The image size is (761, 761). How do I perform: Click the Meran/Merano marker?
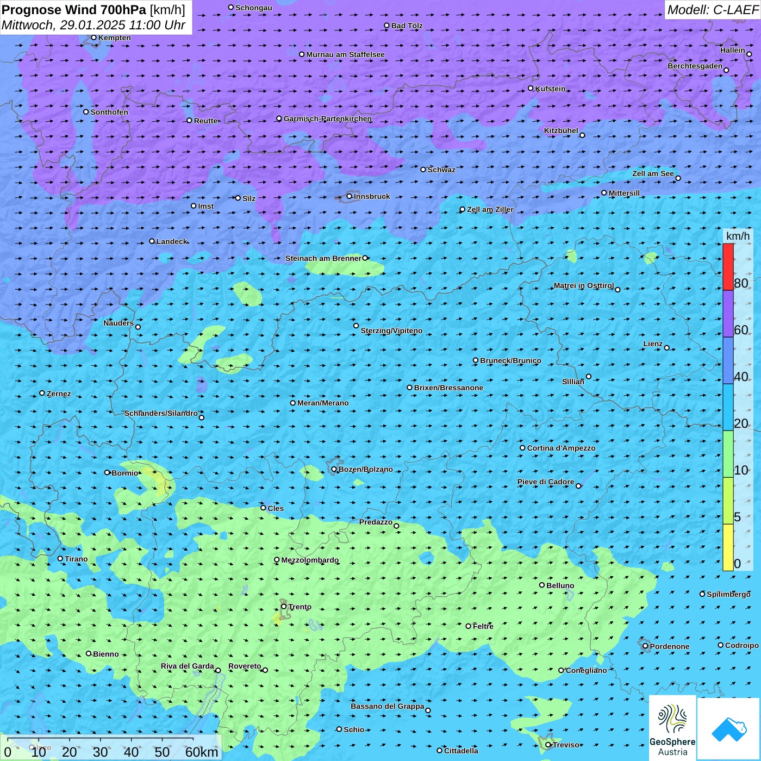(293, 403)
